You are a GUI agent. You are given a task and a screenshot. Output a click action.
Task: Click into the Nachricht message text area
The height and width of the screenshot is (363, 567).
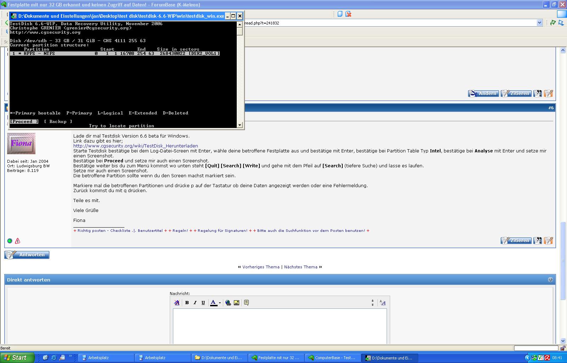pos(280,326)
